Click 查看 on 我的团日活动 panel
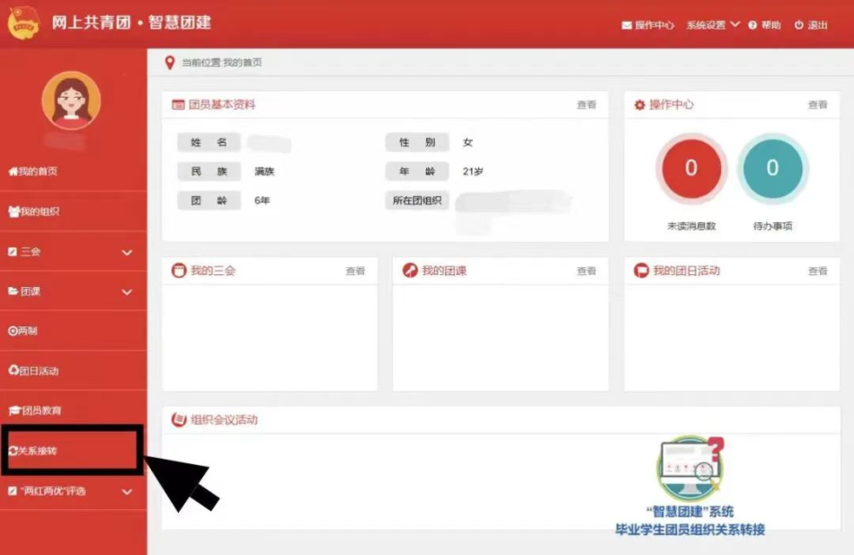854x555 pixels. click(818, 270)
